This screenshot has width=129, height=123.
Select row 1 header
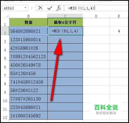click(x=5, y=22)
